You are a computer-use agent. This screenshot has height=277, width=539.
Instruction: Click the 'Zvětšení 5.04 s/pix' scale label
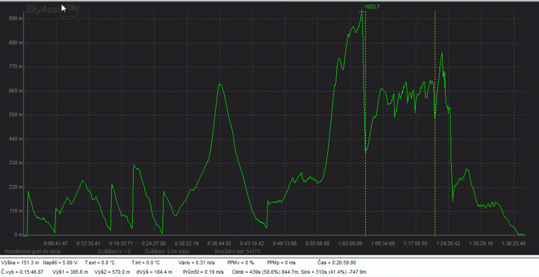[167, 252]
